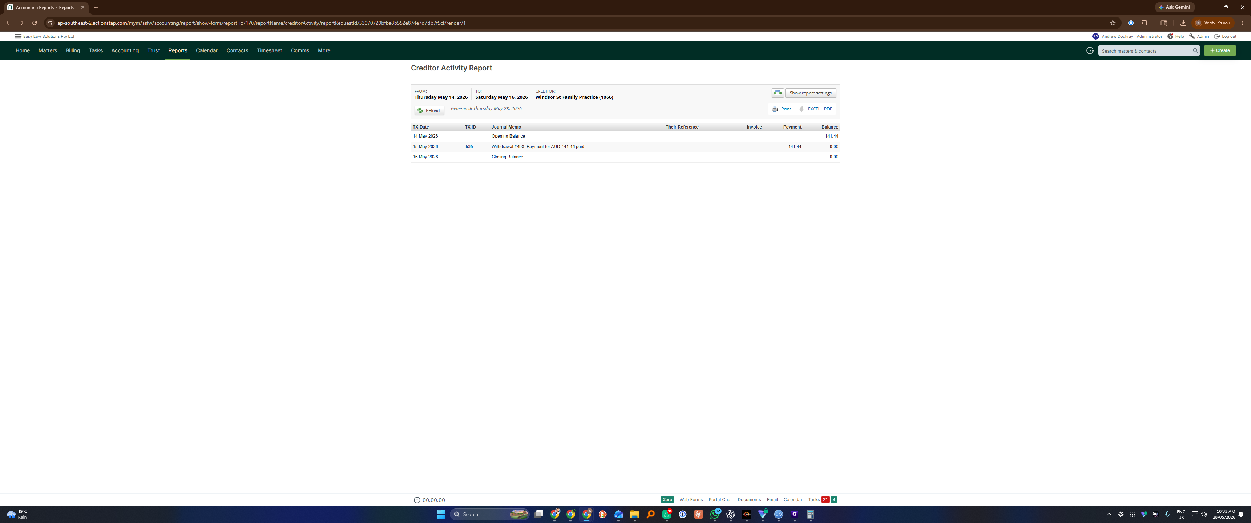Open the Contacts menu
1251x523 pixels.
[x=237, y=50]
